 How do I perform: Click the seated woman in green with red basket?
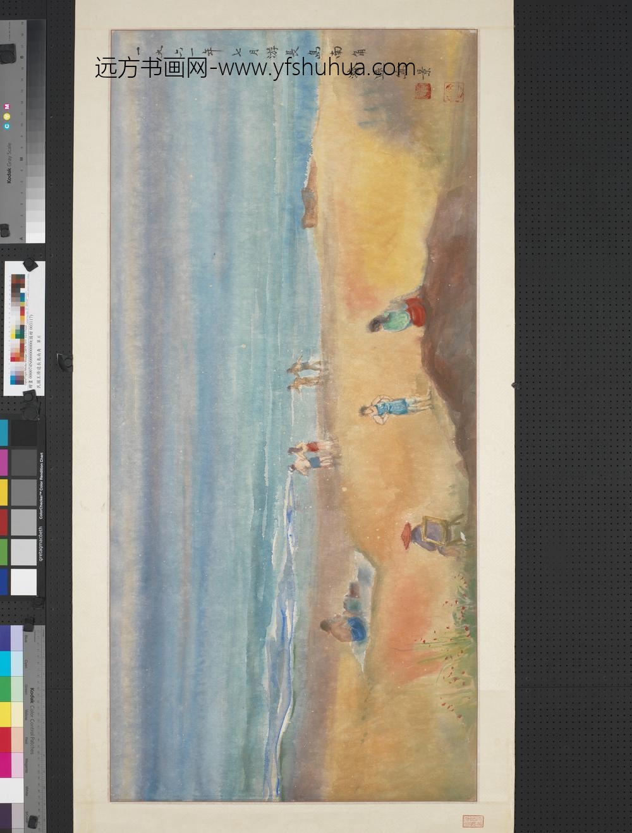(398, 316)
